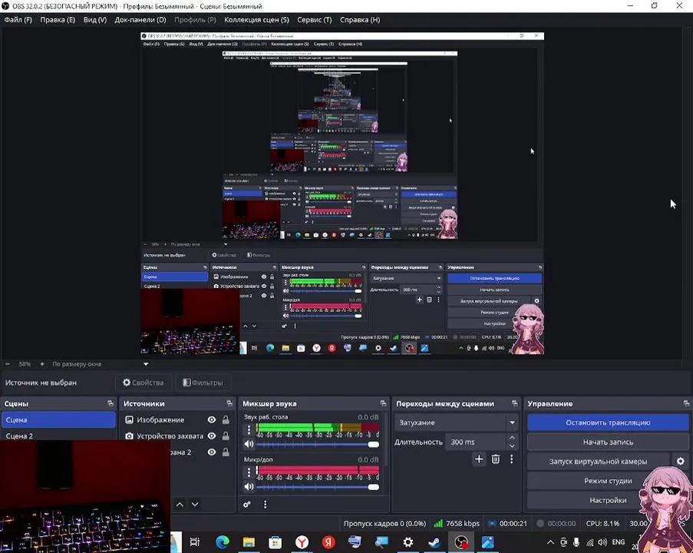This screenshot has width=693, height=553.
Task: Click Режим студии button
Action: point(608,481)
